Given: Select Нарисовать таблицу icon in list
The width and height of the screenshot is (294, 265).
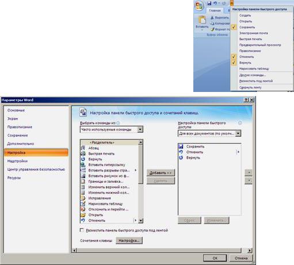Looking at the screenshot, I should [x=83, y=203].
